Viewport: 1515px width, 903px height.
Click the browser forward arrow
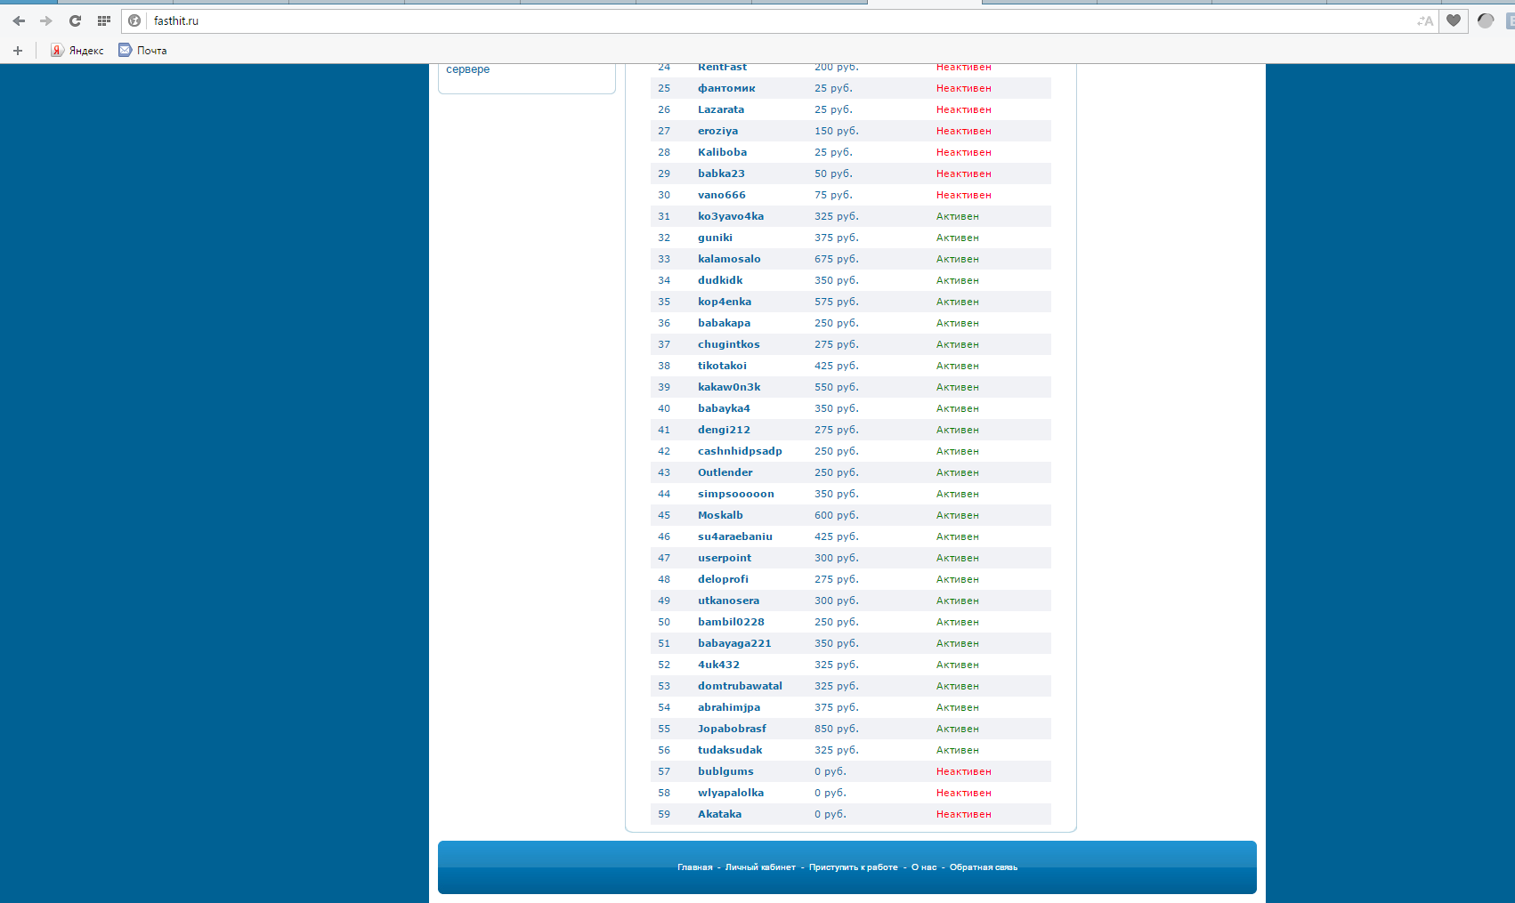[46, 20]
